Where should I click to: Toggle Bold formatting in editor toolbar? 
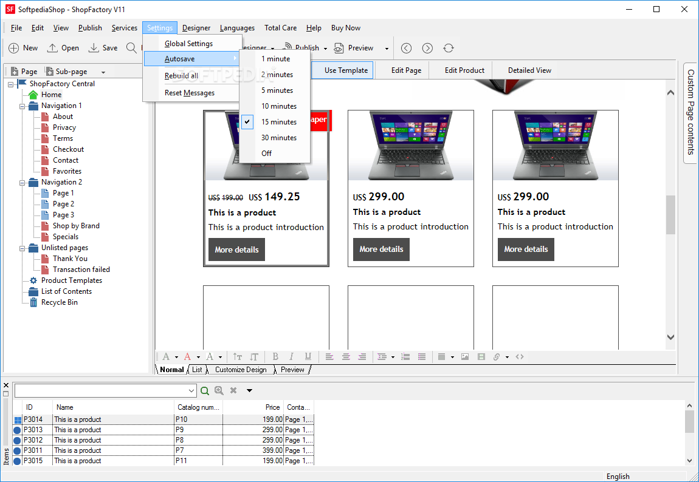275,356
